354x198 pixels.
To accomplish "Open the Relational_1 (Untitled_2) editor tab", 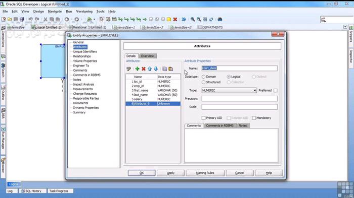I will pyautogui.click(x=87, y=27).
